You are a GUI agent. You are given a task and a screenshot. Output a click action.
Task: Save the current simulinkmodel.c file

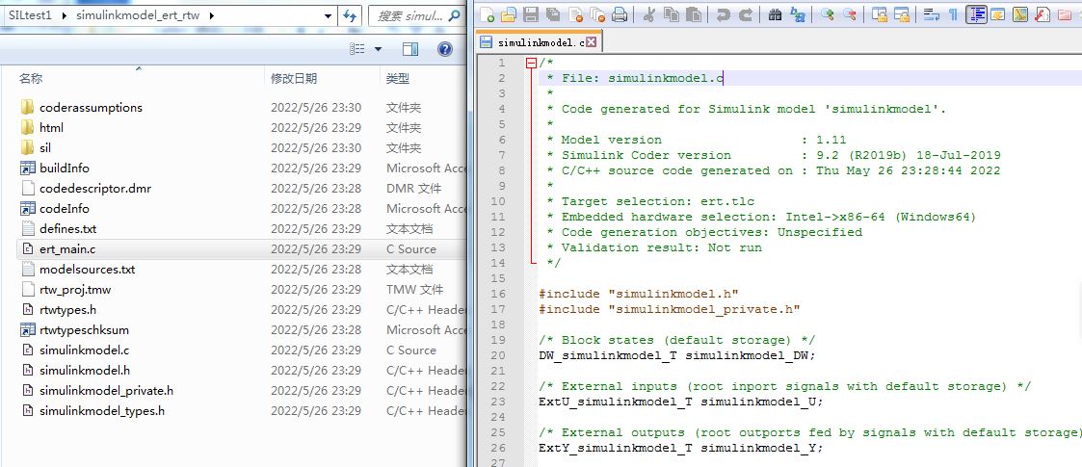tap(531, 13)
